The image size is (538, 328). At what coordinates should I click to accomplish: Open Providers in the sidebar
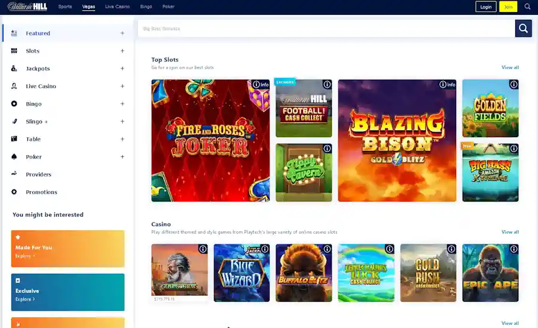tap(38, 174)
